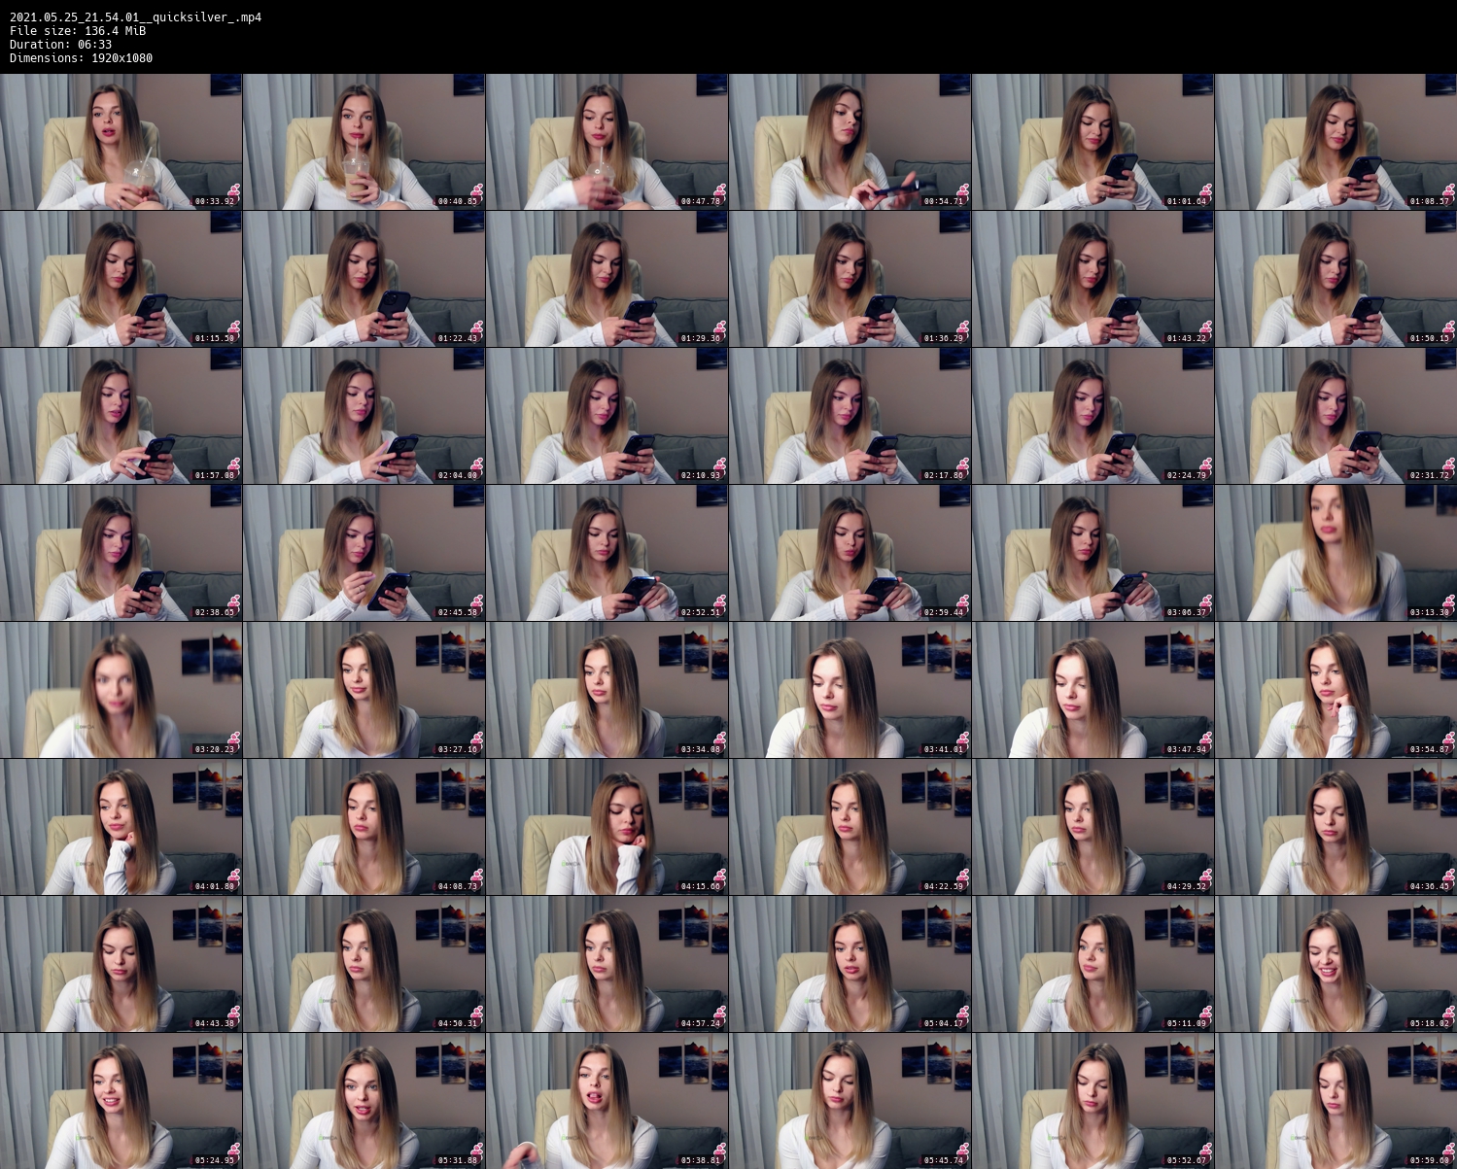Screen dimensions: 1457x1169
Task: Select the frame at 05:18.02
Action: click(x=1336, y=964)
